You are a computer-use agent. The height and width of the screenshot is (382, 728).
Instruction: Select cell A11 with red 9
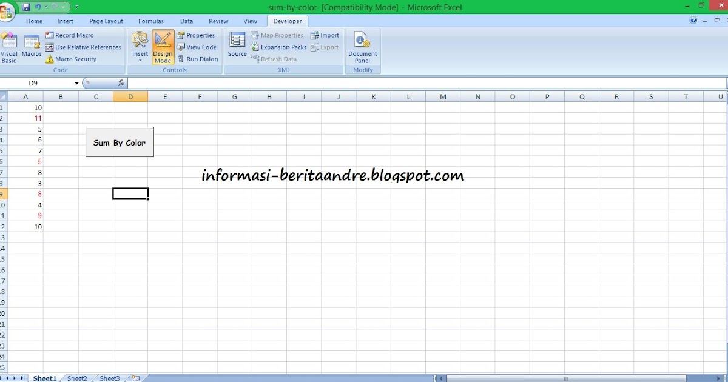25,215
